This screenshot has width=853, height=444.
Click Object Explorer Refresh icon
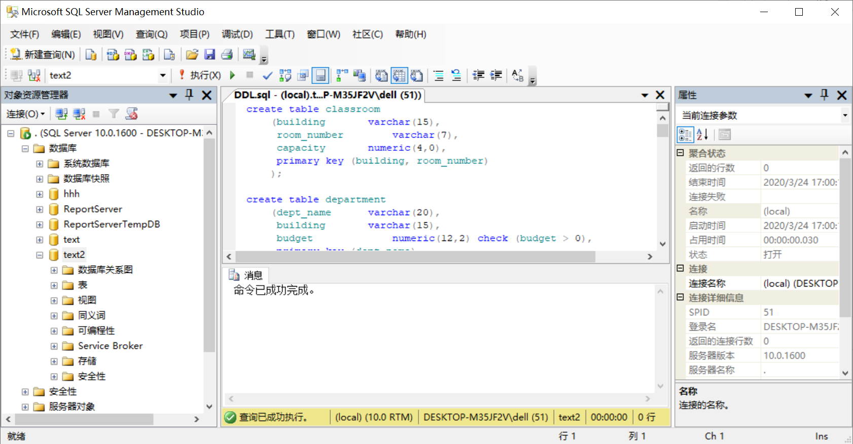pos(132,114)
